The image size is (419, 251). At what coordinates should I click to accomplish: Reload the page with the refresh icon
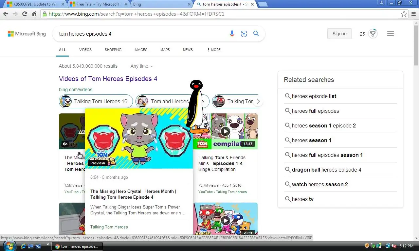pyautogui.click(x=25, y=14)
